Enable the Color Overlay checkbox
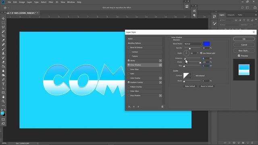The width and height of the screenshot is (258, 145). pos(129,78)
